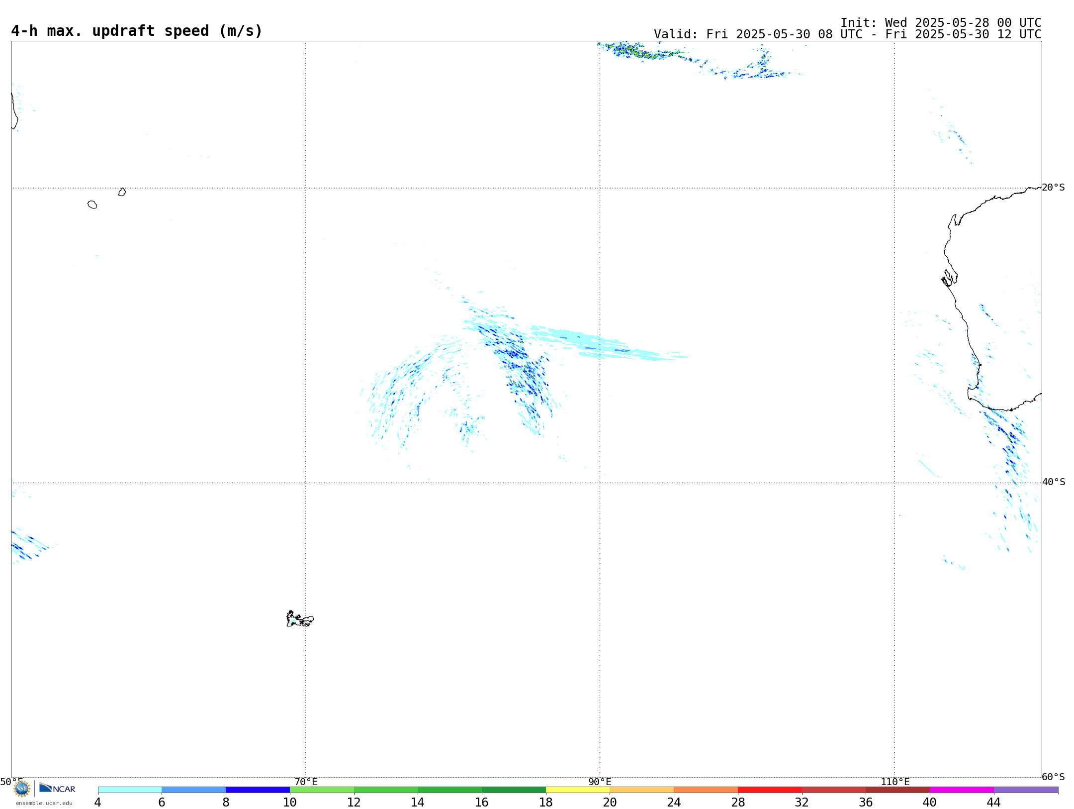This screenshot has height=809, width=1074.
Task: Click the 90°E longitude label
Action: click(600, 782)
